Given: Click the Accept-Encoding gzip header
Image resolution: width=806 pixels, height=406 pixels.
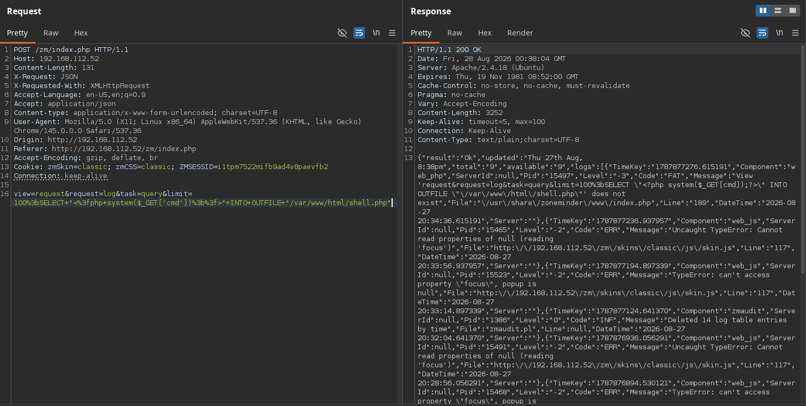Looking at the screenshot, I should tap(86, 158).
